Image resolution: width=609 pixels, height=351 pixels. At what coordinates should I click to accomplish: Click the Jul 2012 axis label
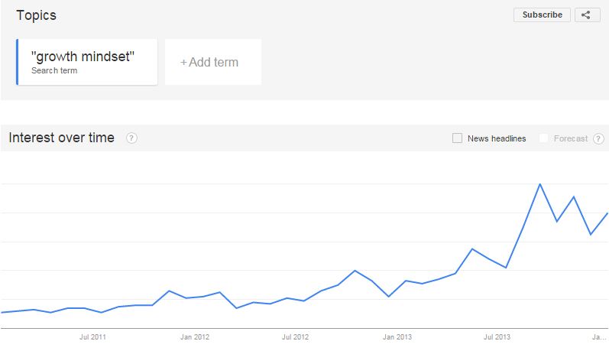click(x=295, y=337)
